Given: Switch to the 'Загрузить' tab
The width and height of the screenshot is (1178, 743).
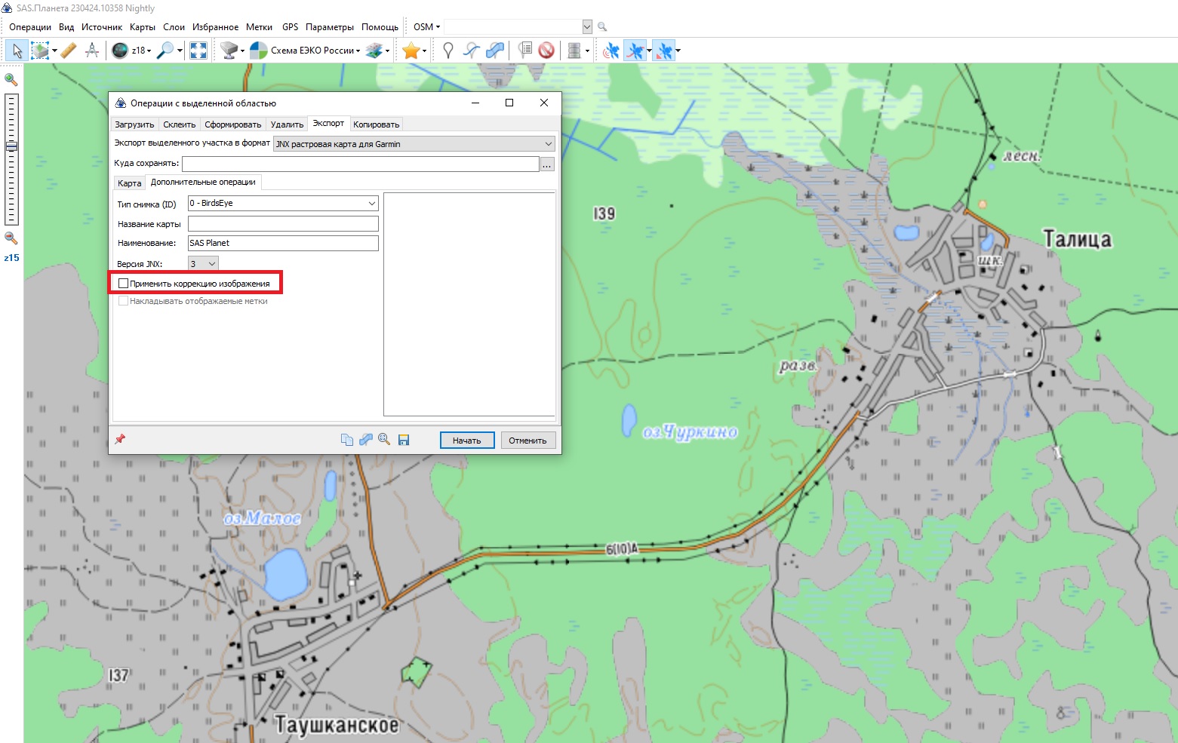Looking at the screenshot, I should coord(134,124).
